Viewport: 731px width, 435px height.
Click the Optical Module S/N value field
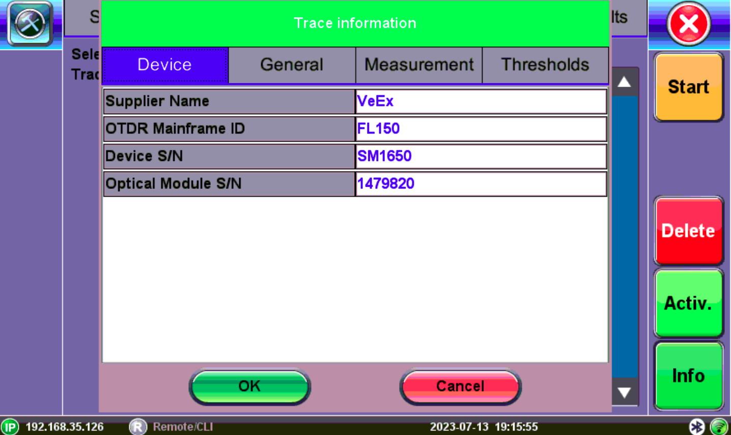481,184
